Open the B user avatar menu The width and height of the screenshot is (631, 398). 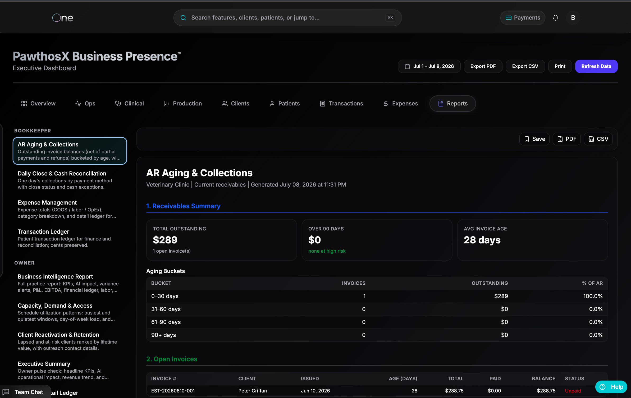[573, 18]
